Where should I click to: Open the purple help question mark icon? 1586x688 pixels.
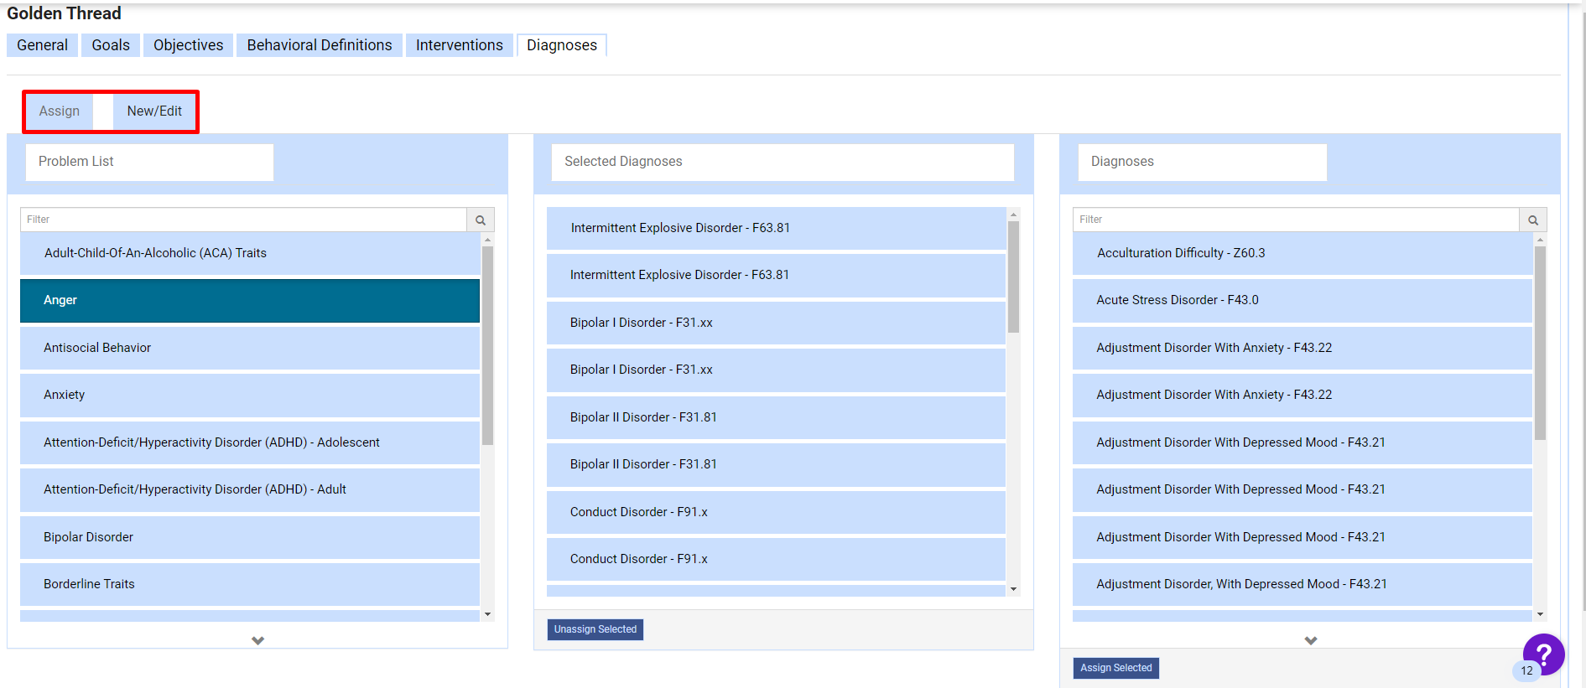click(x=1543, y=654)
